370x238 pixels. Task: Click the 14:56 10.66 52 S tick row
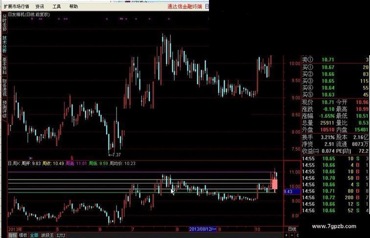[335, 211]
